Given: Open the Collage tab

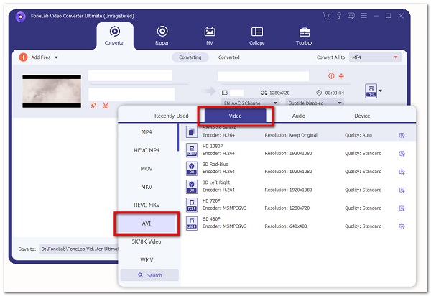Looking at the screenshot, I should point(257,36).
